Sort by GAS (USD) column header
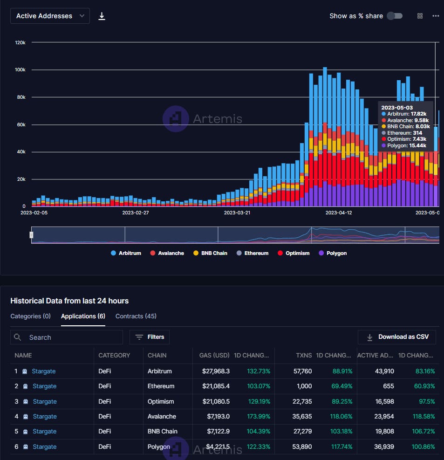The width and height of the screenshot is (444, 460). (214, 355)
